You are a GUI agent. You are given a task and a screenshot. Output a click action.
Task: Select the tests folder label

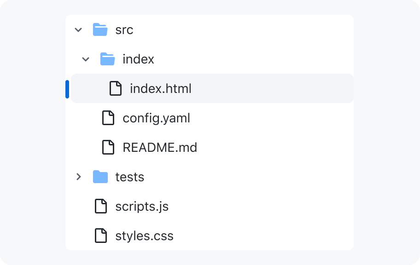[x=130, y=177]
